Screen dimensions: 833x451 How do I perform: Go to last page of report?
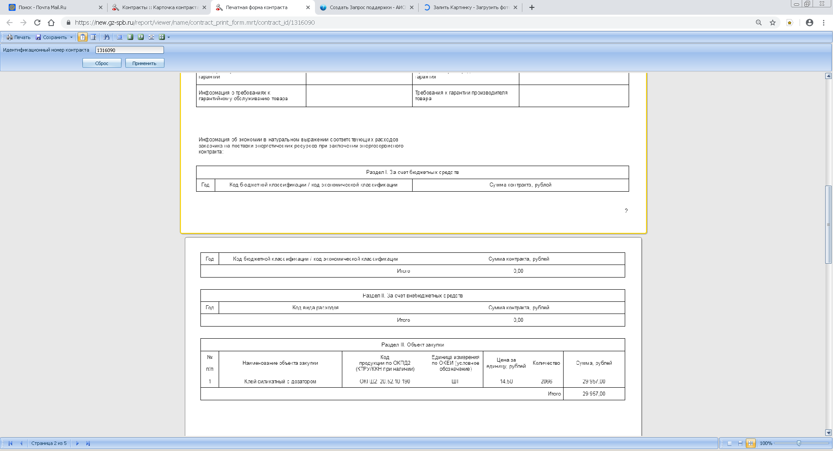click(x=88, y=443)
